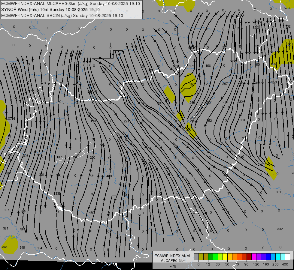Click the map value 187
The image size is (294, 270).
pyautogui.click(x=59, y=157)
